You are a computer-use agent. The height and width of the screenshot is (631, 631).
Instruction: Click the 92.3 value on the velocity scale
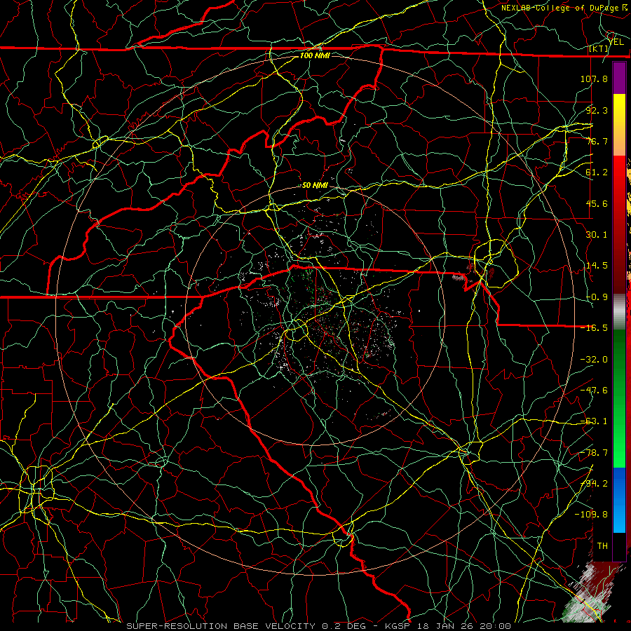pos(597,110)
